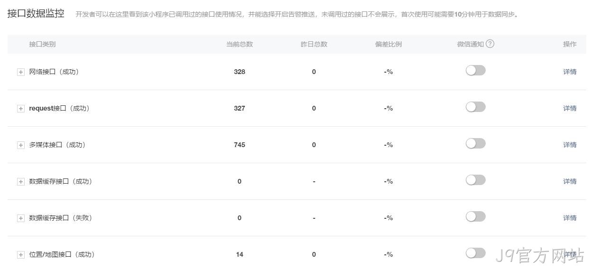Screen dimensions: 592x270
Task: Switch on notification for 数据缓存接口（成功）
Action: pos(475,180)
